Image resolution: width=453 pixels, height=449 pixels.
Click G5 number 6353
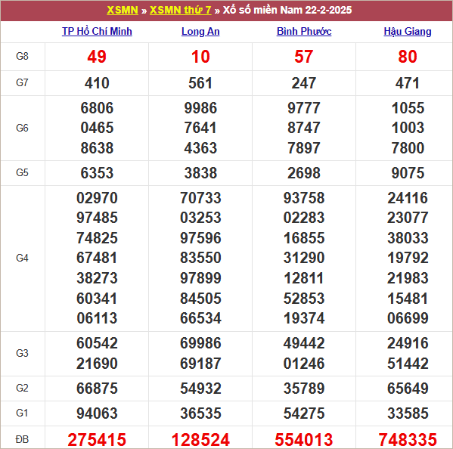(x=97, y=173)
